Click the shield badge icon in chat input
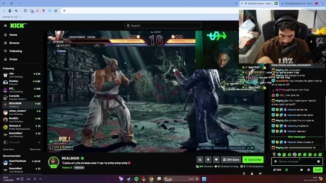Screen dimensions: 326x183 276,161
